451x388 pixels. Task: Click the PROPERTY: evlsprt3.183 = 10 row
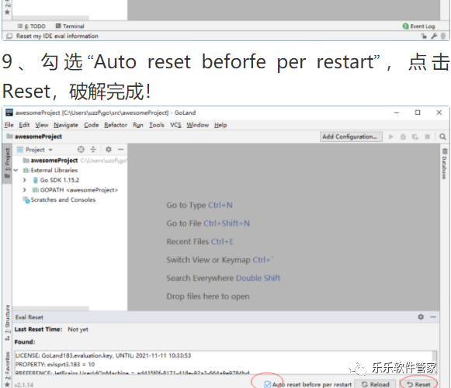(x=54, y=365)
